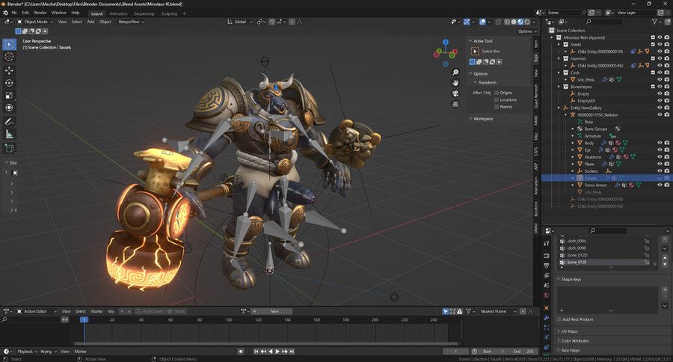Image resolution: width=673 pixels, height=362 pixels.
Task: Select the Select Box tool in toolbar
Action: (x=9, y=44)
